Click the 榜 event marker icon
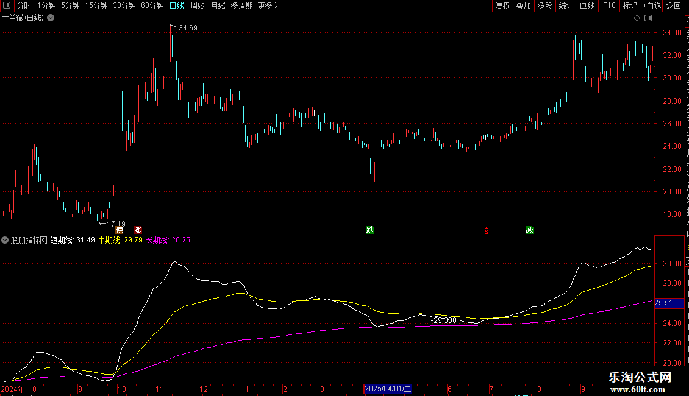The width and height of the screenshot is (689, 396). click(119, 230)
